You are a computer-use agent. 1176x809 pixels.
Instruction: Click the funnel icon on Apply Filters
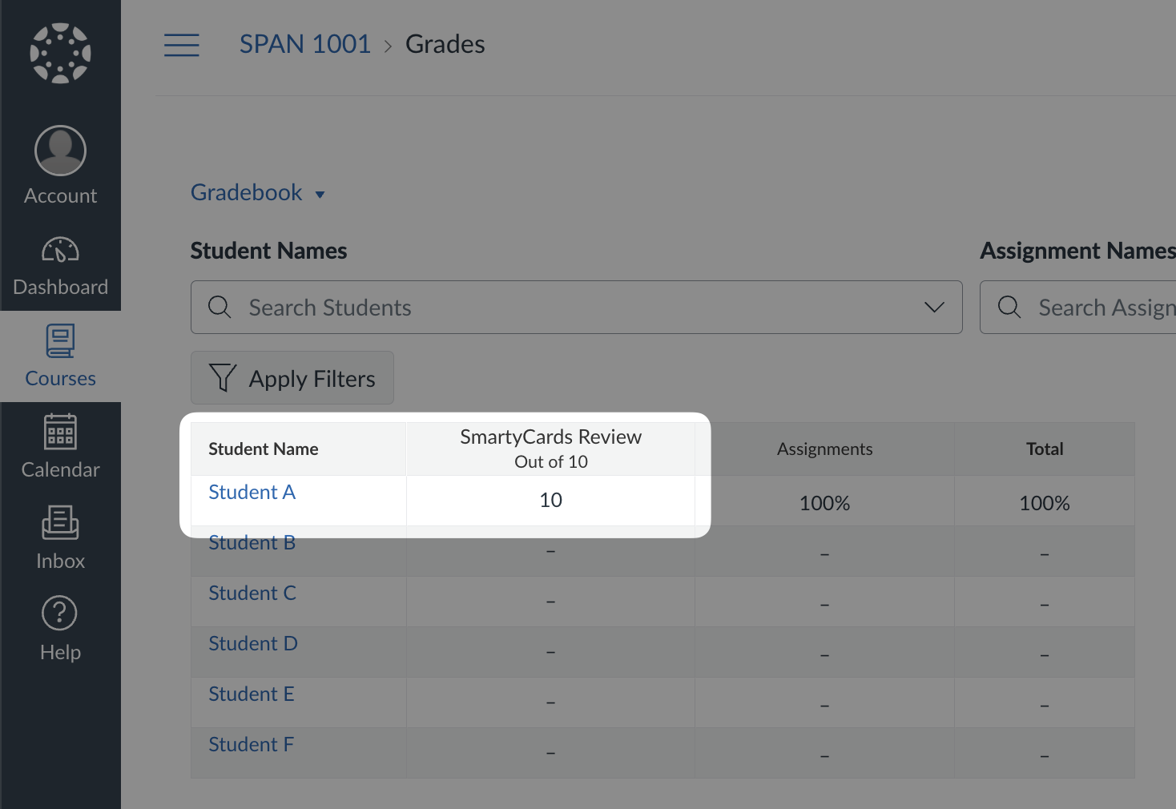(222, 378)
